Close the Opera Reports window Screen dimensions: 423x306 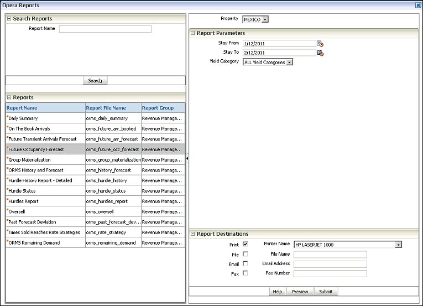417,5
